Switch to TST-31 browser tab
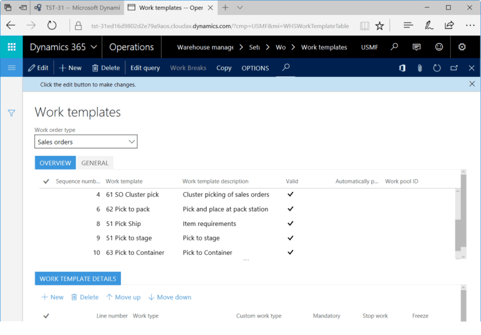Viewport: 481px width, 335px height. 77,8
